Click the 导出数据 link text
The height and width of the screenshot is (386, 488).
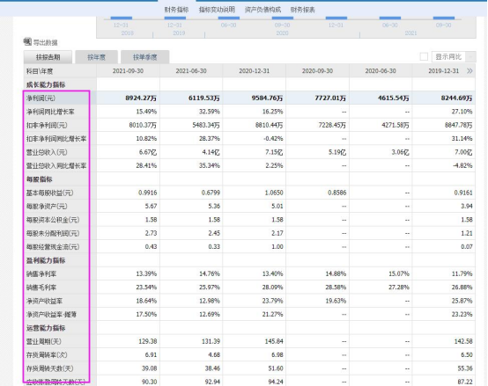[46, 42]
